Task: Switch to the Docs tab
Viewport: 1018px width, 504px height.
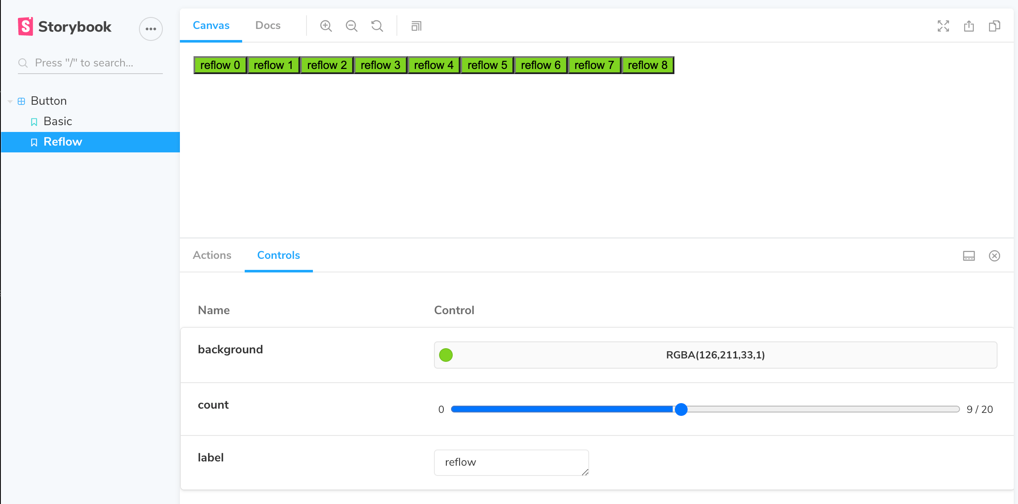Action: [268, 26]
